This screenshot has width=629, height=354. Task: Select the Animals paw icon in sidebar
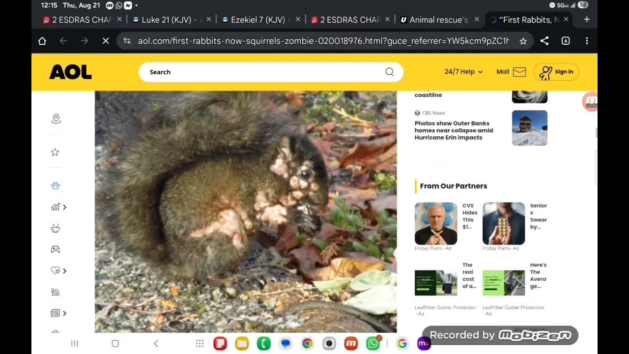55,186
